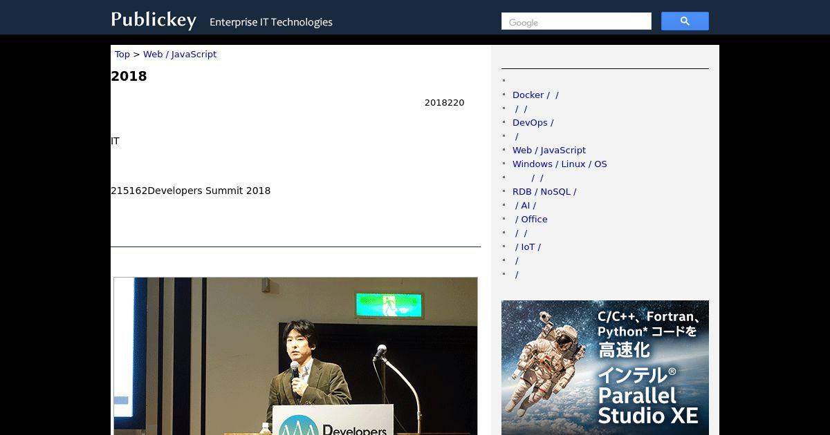
Task: Open the Top breadcrumb link
Action: pos(122,55)
